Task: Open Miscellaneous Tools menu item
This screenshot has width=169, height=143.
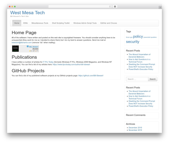Action: tap(40, 23)
